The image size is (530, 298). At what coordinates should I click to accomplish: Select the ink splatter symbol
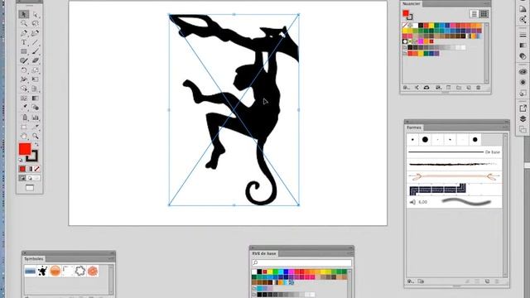(x=42, y=271)
